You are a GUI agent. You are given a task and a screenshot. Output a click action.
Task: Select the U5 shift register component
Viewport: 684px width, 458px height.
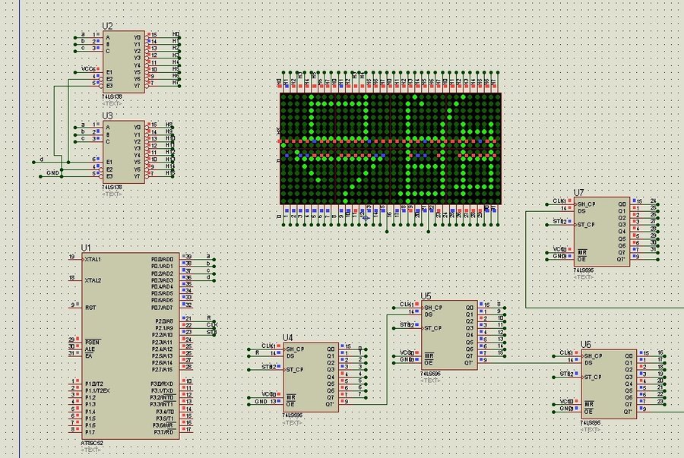450,334
